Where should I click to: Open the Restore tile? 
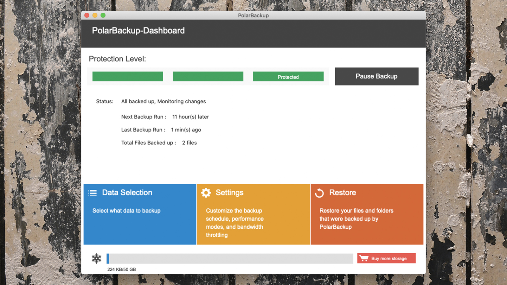point(367,214)
